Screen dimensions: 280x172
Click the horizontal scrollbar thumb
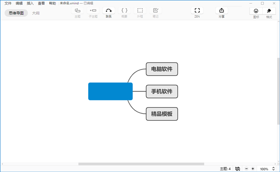[141, 164]
